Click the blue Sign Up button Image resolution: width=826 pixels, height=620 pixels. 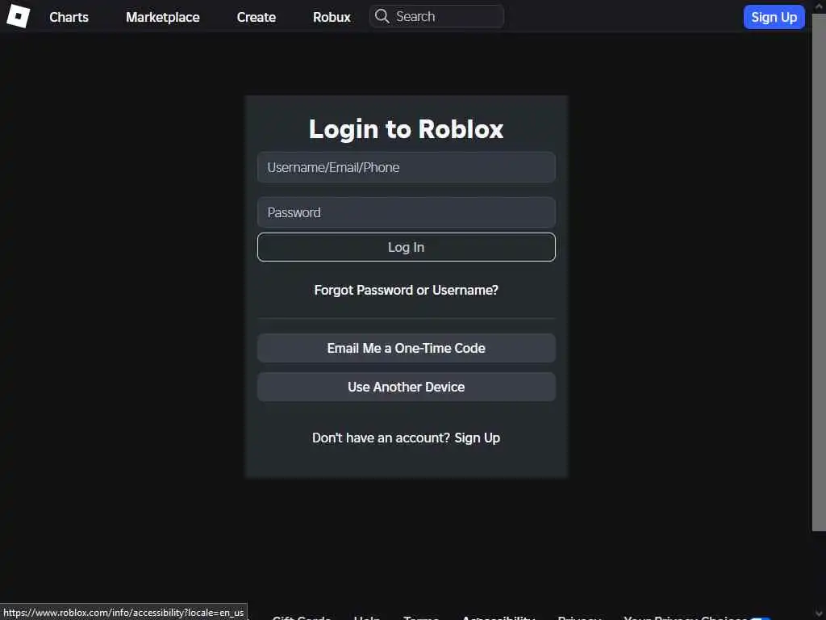tap(774, 17)
